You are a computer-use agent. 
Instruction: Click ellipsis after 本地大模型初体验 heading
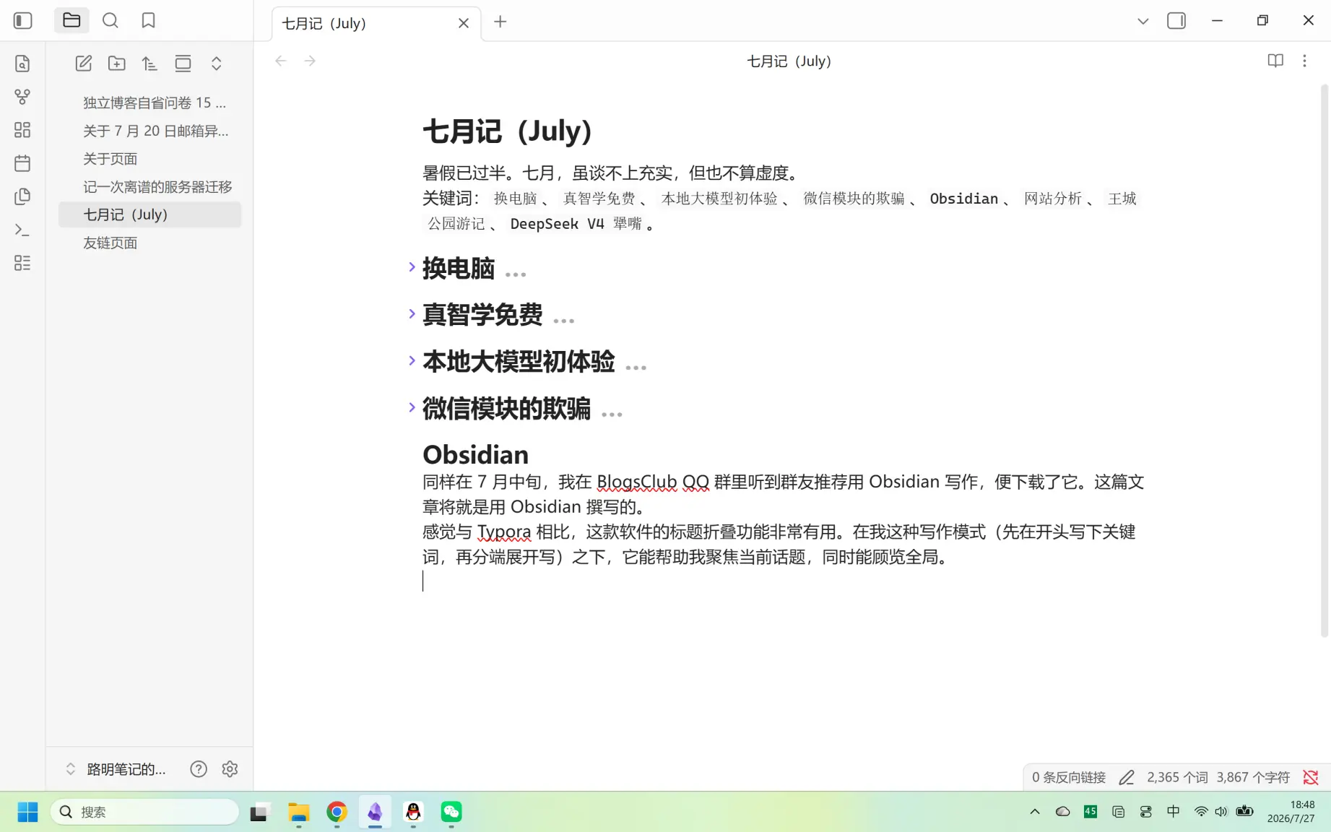tap(636, 368)
